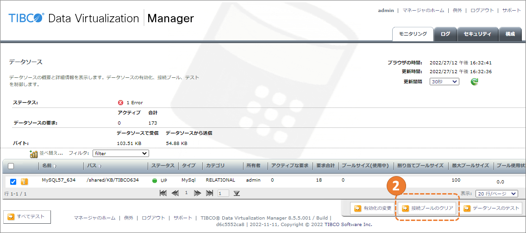The height and width of the screenshot is (233, 526).
Task: Click the ステータス column header
Action: 163,166
